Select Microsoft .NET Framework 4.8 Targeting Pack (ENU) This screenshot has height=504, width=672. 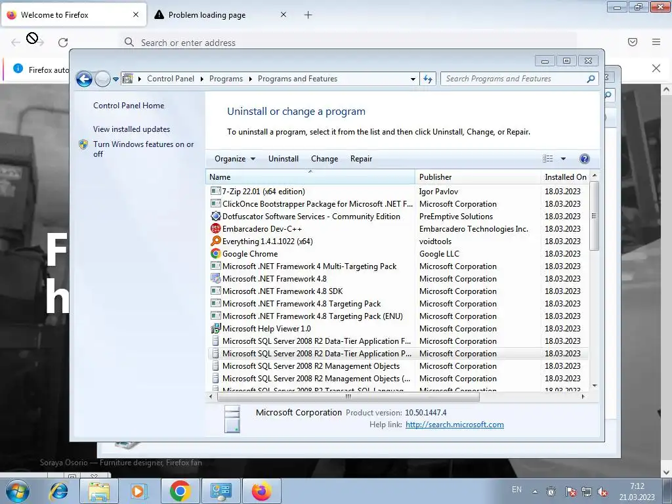398,316
